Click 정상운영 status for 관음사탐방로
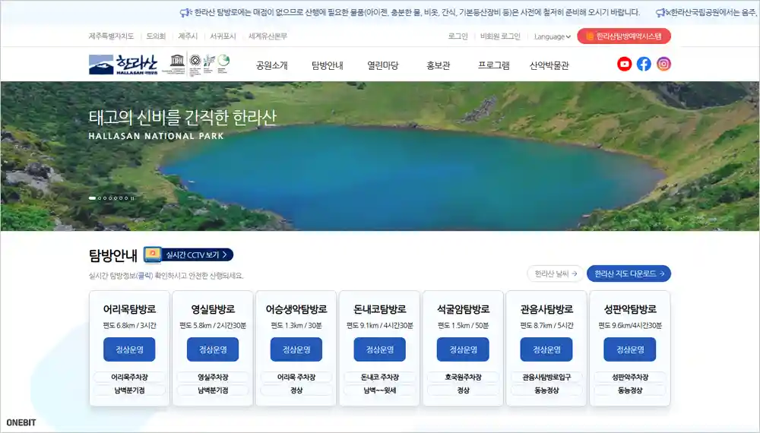 click(x=546, y=349)
